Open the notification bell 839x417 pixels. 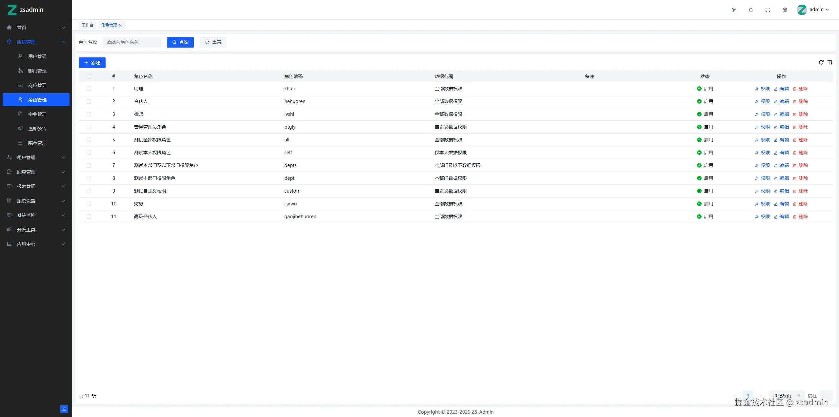(751, 10)
